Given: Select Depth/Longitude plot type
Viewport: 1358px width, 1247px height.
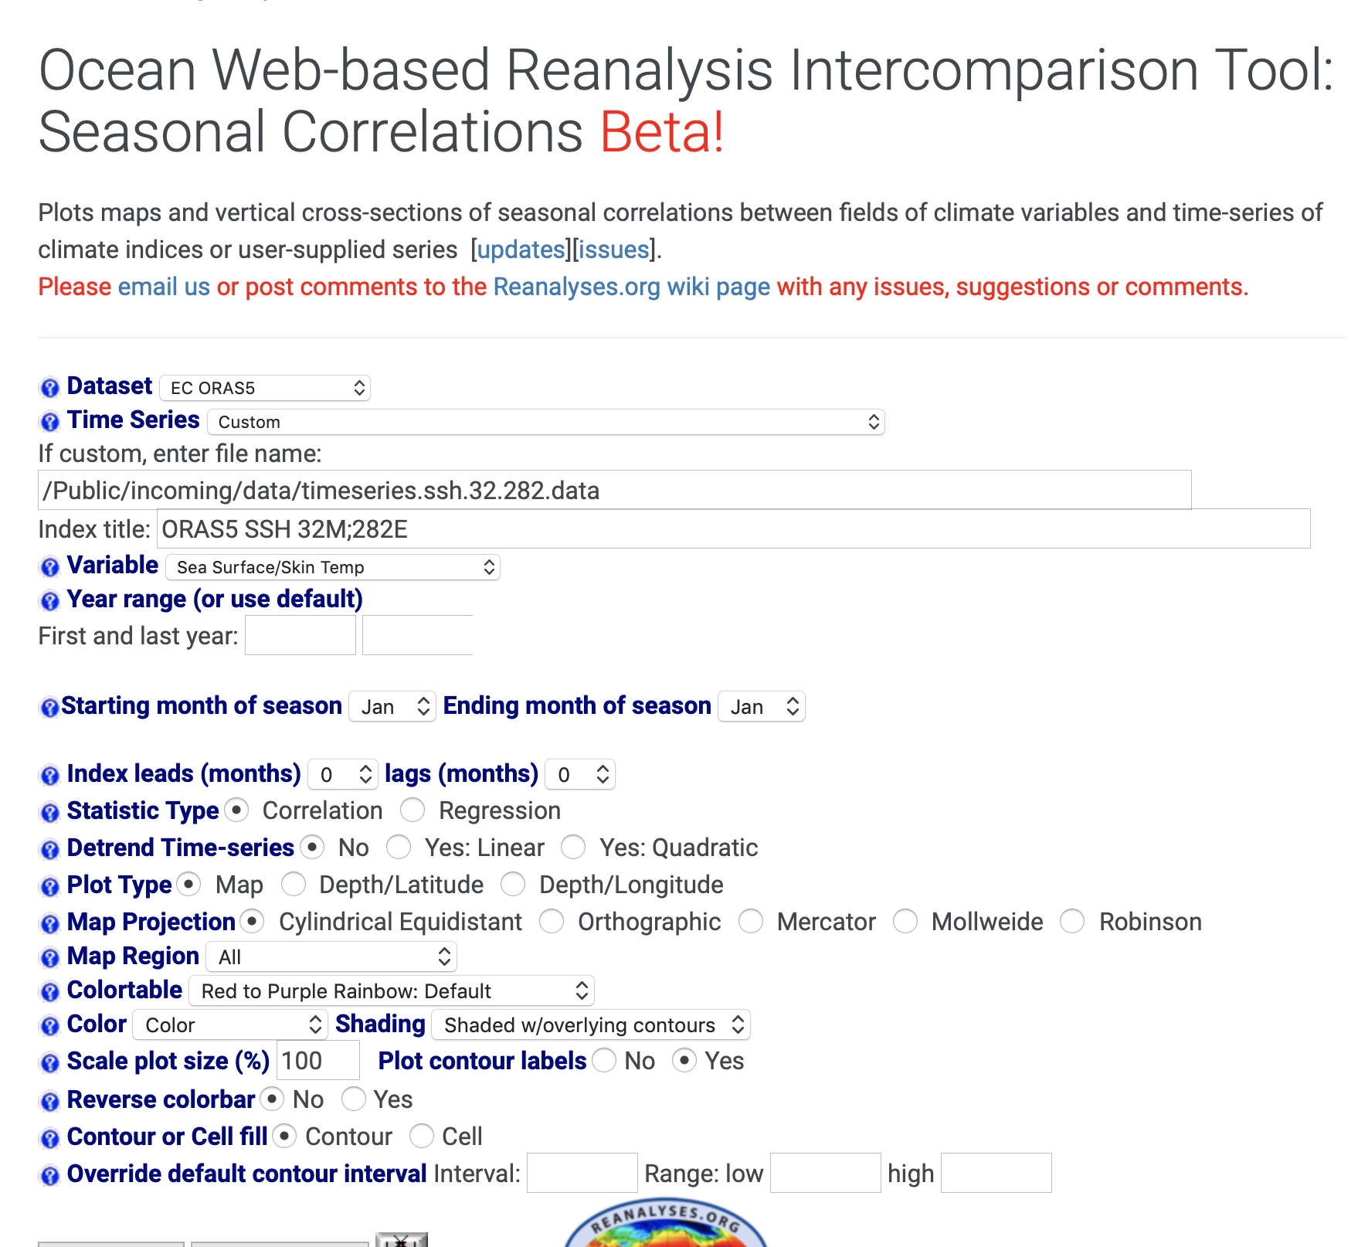Looking at the screenshot, I should click(513, 884).
